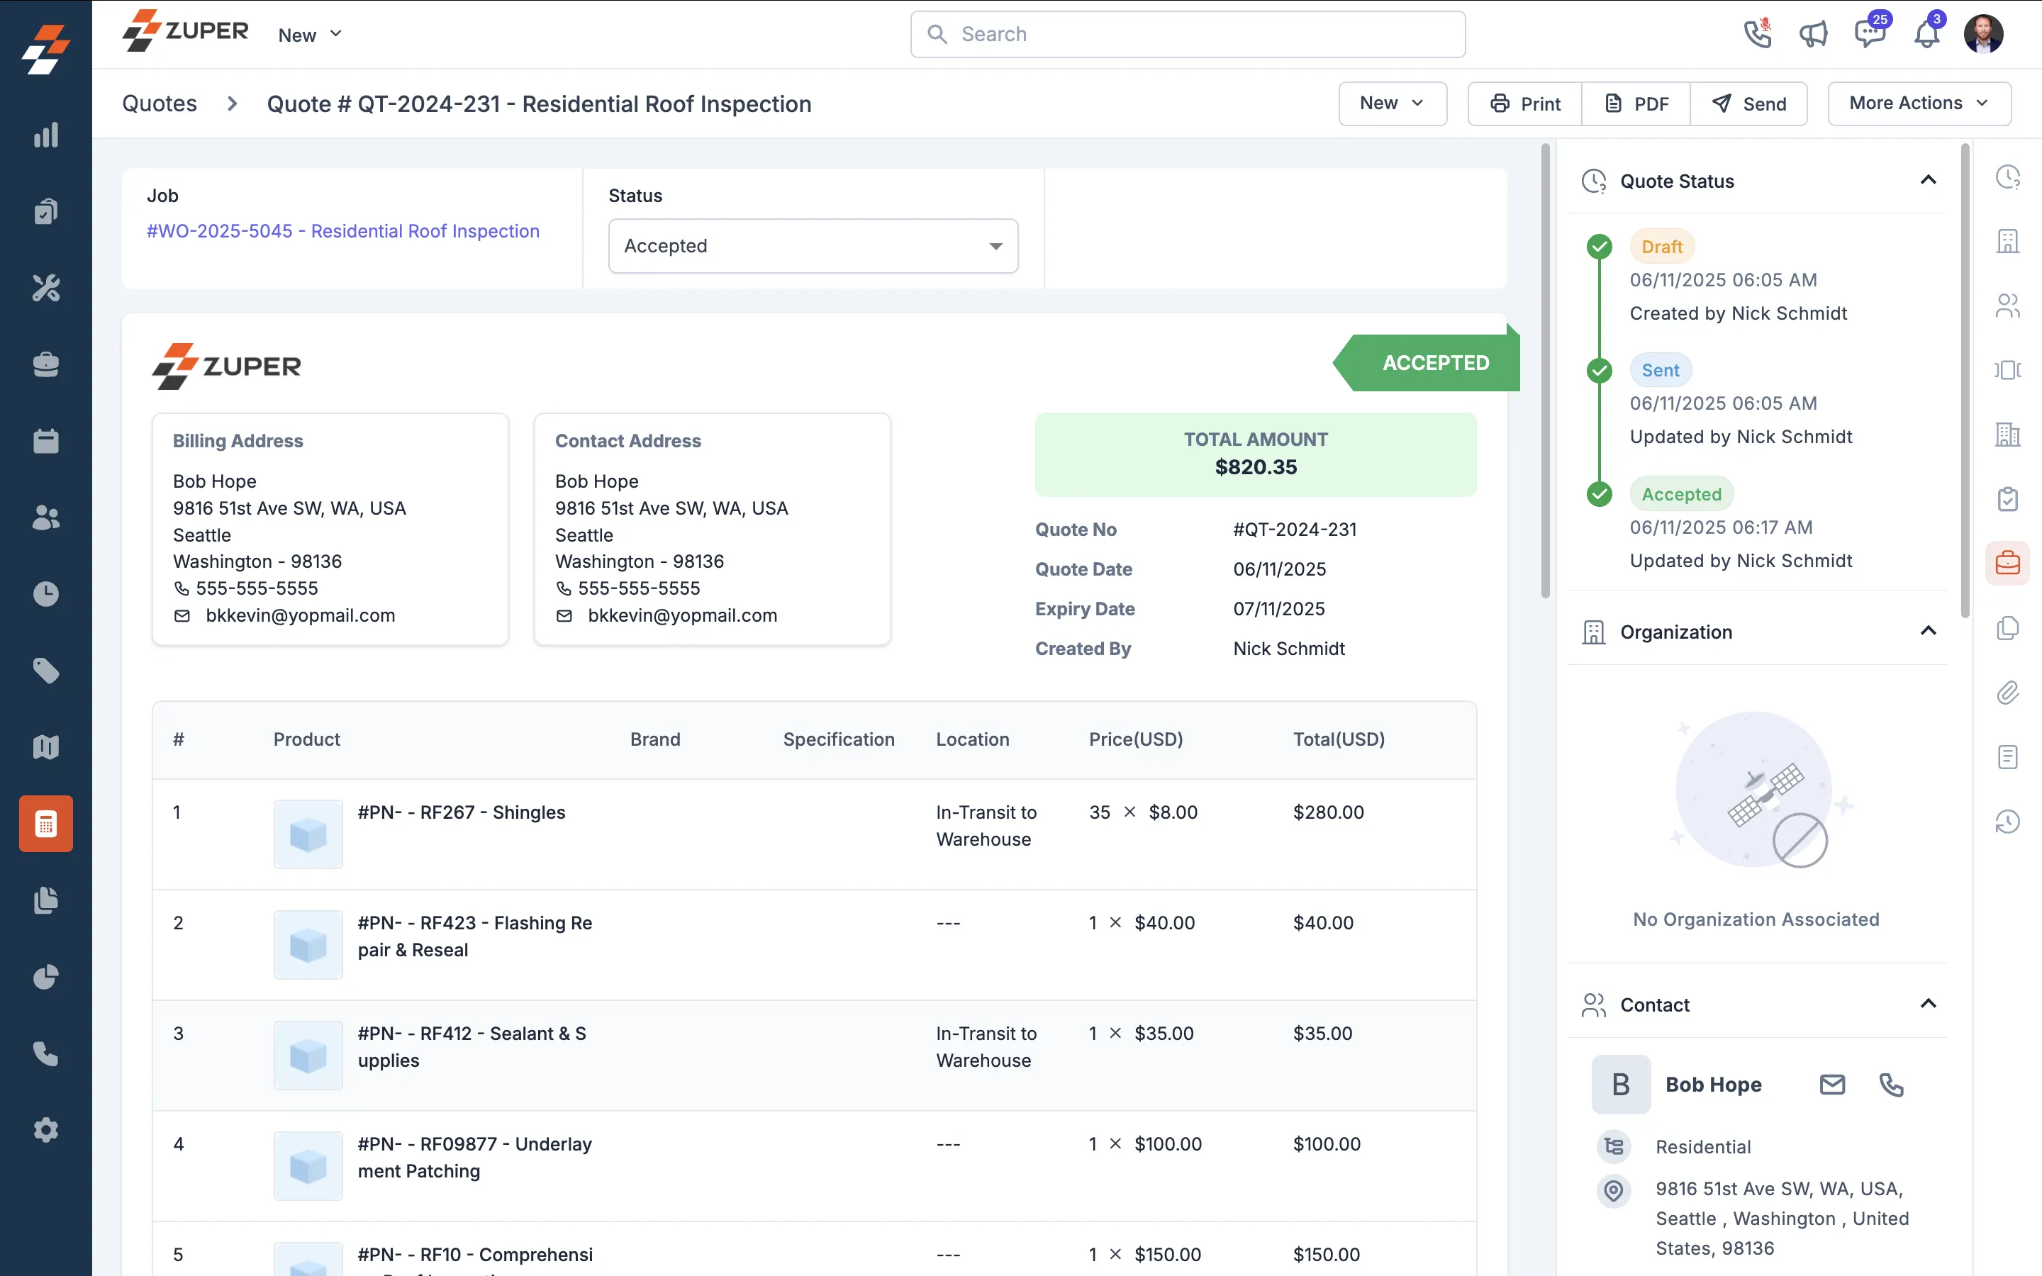
Task: Open the settings gear in left sidebar
Action: (45, 1130)
